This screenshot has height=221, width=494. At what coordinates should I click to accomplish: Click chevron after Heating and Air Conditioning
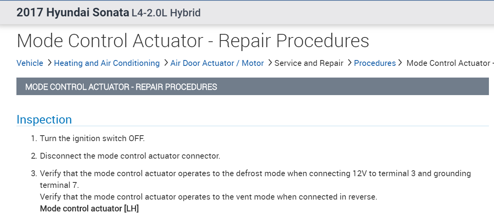(x=166, y=63)
